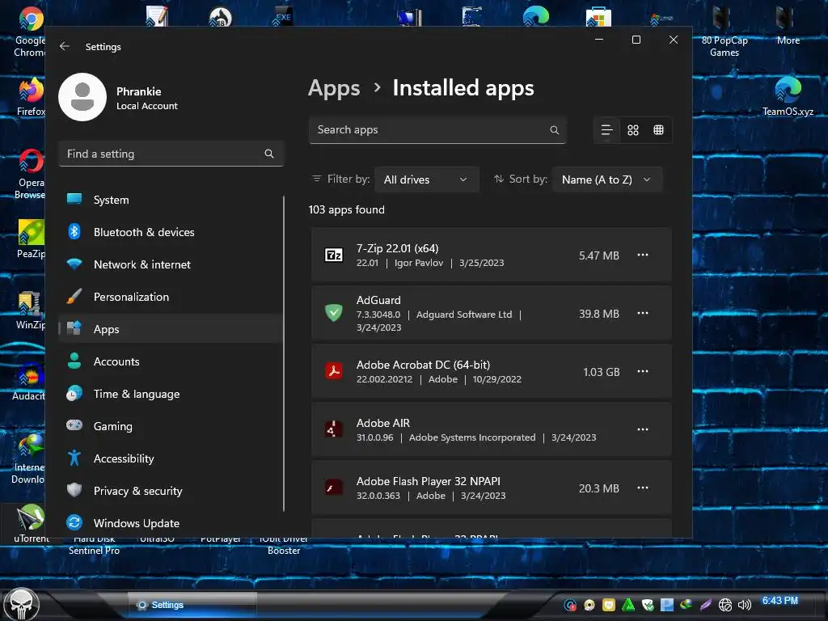Screen dimensions: 828x621
Task: Click the '103 apps found' text
Action: 346,209
